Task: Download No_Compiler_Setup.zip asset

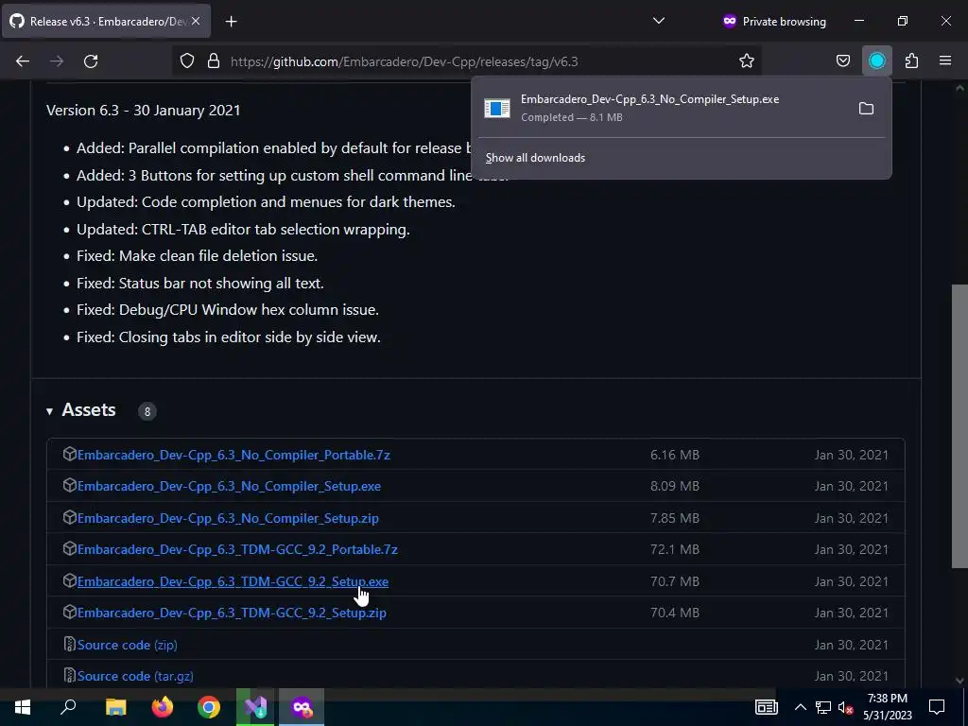Action: (228, 518)
